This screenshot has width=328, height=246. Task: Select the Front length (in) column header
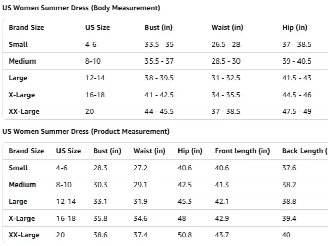(x=242, y=151)
